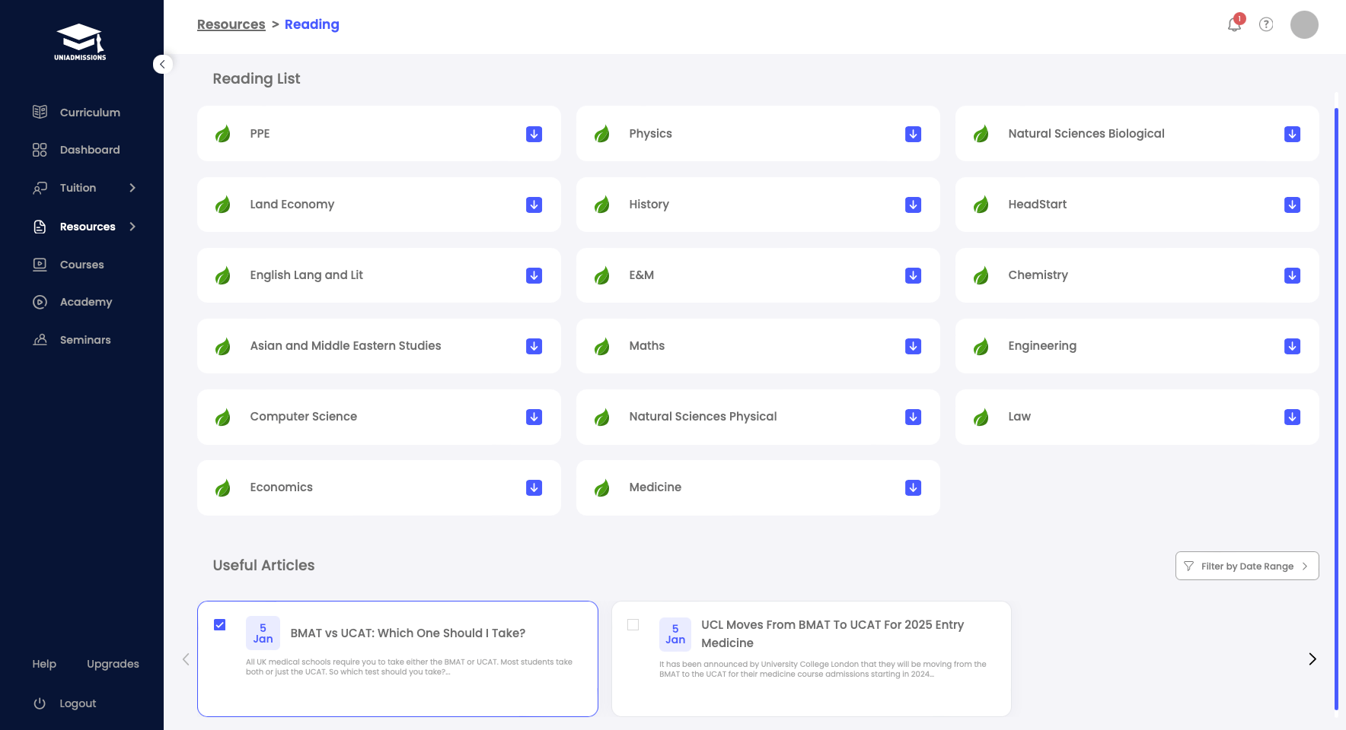Go to Dashboard in sidebar
The width and height of the screenshot is (1346, 730).
(x=89, y=150)
